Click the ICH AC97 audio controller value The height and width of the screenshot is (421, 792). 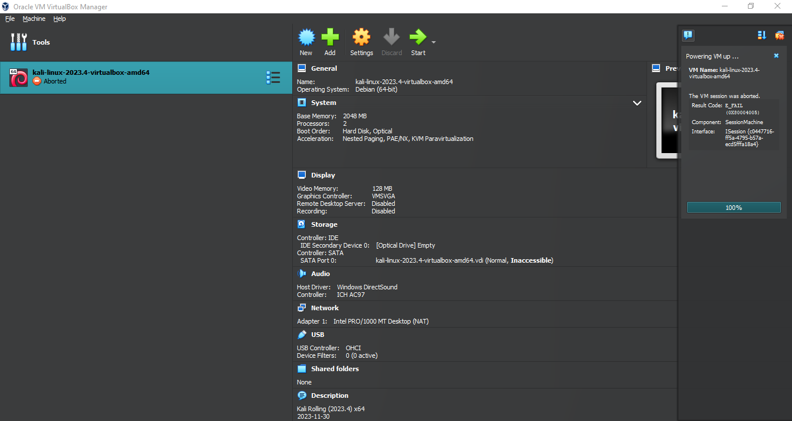click(x=351, y=295)
